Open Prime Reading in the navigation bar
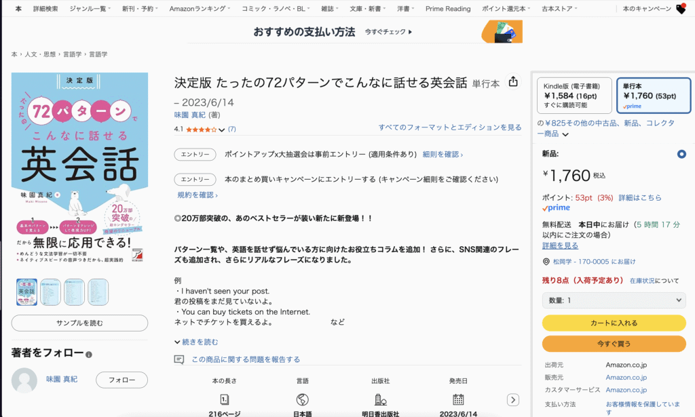This screenshot has height=417, width=695. pos(448,9)
